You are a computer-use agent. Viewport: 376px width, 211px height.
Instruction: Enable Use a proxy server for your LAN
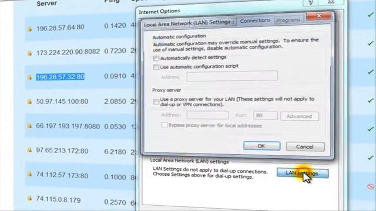(x=156, y=102)
